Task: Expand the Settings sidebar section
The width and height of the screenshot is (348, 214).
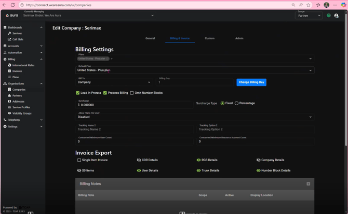Action: [41, 126]
